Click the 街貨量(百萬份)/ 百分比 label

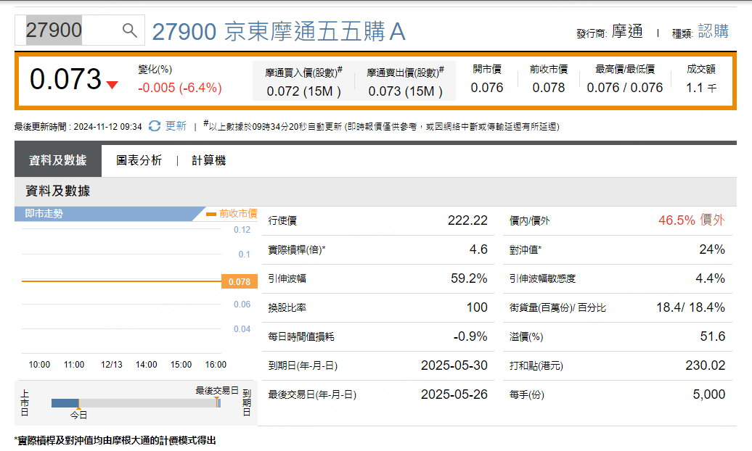tap(557, 307)
